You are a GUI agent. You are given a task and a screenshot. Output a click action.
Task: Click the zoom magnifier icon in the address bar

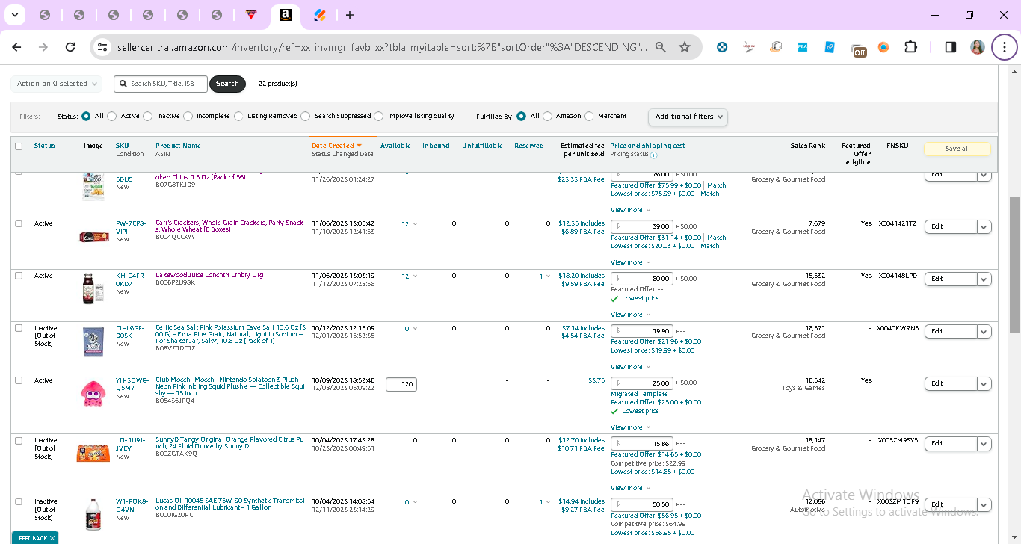coord(661,47)
